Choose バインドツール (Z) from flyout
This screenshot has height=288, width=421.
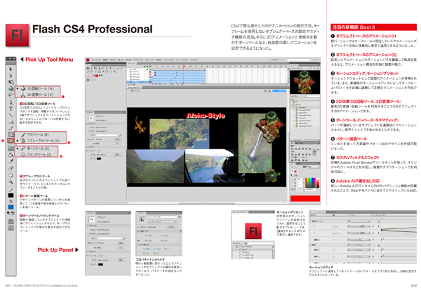pyautogui.click(x=36, y=154)
